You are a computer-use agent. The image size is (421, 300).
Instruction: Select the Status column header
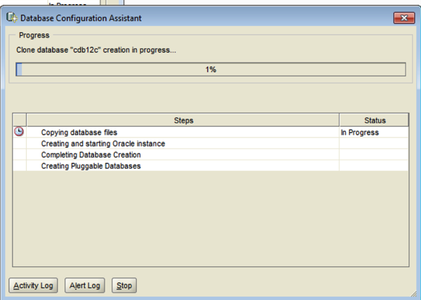[x=374, y=120]
